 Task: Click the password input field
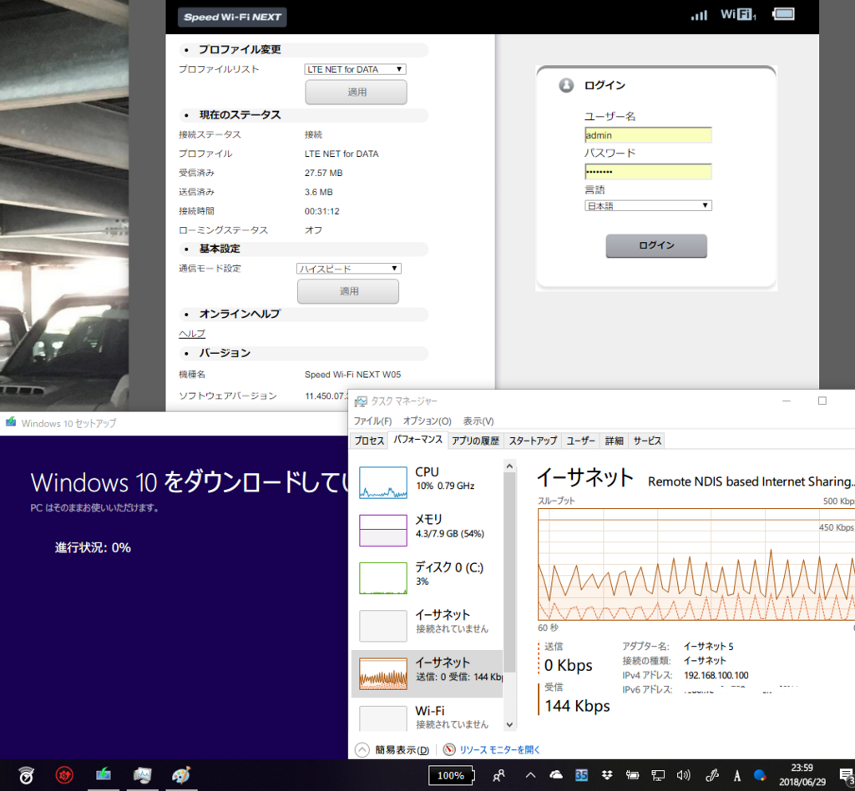(648, 172)
